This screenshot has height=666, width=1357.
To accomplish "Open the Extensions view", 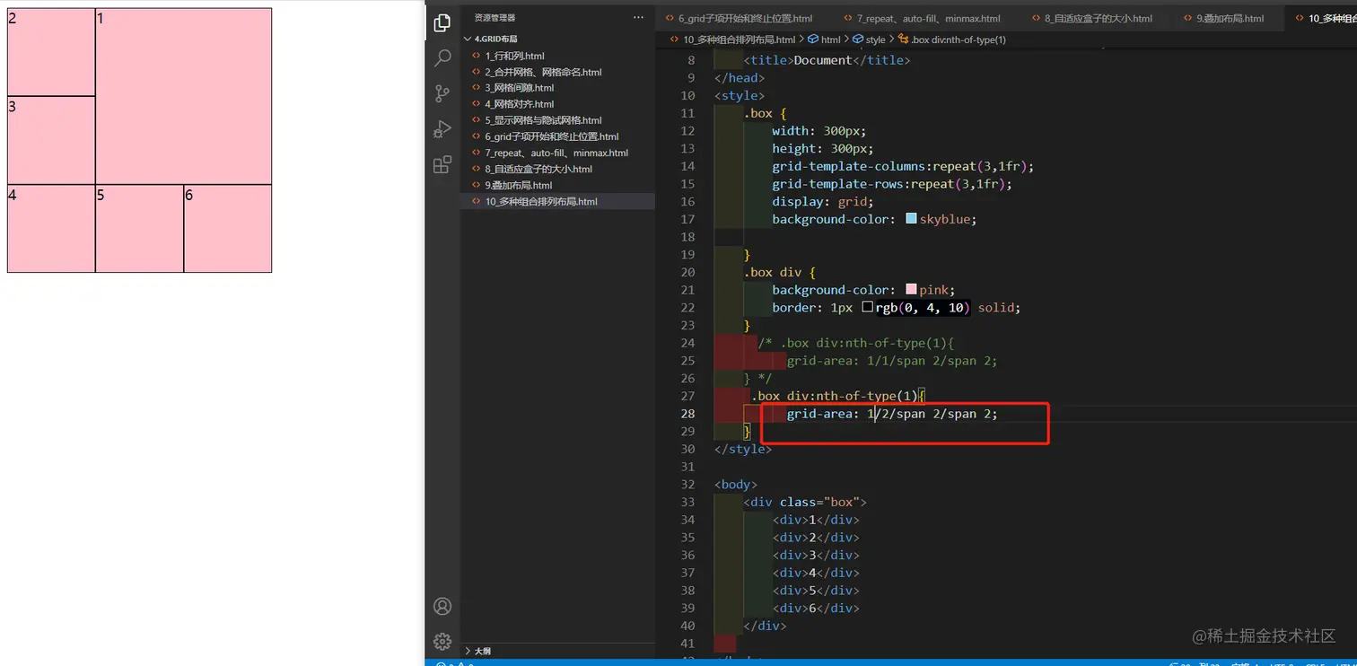I will [442, 164].
